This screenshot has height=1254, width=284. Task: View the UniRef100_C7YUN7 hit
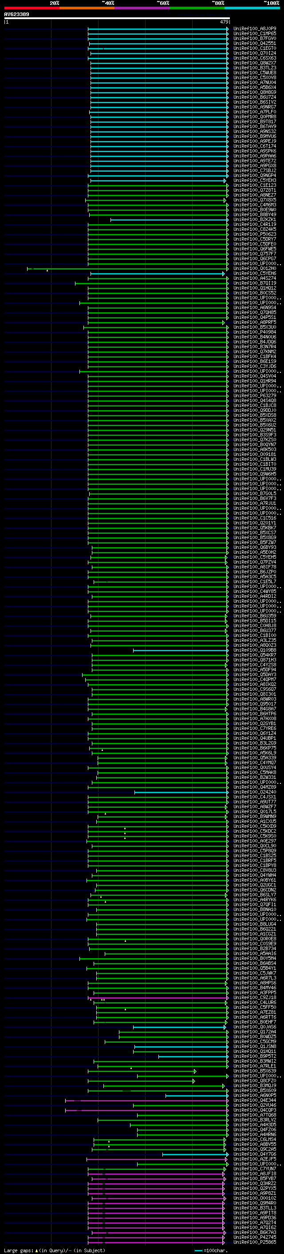pyautogui.click(x=255, y=1169)
